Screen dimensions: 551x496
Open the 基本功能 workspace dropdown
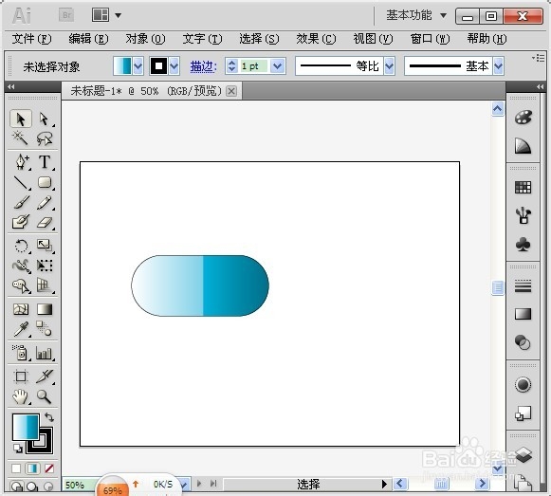pos(444,15)
